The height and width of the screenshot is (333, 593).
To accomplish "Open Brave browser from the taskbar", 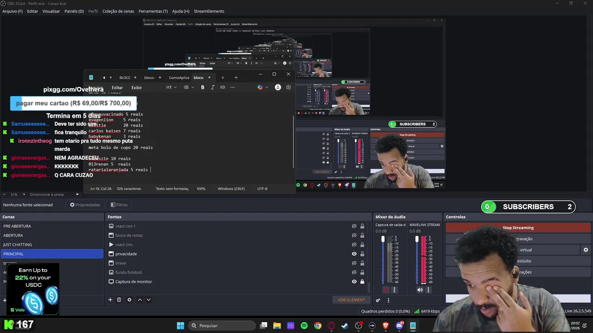I will (385, 326).
